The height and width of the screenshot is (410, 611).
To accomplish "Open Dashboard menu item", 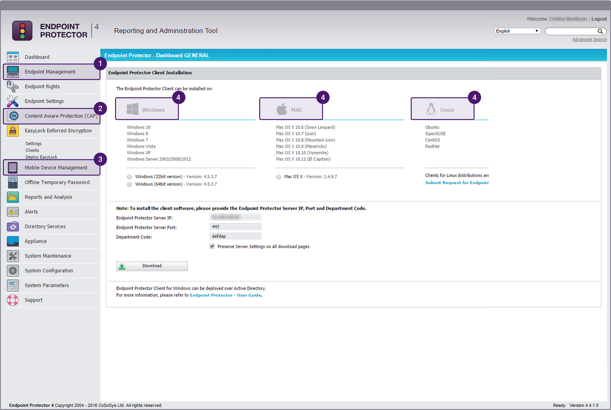I will 37,57.
